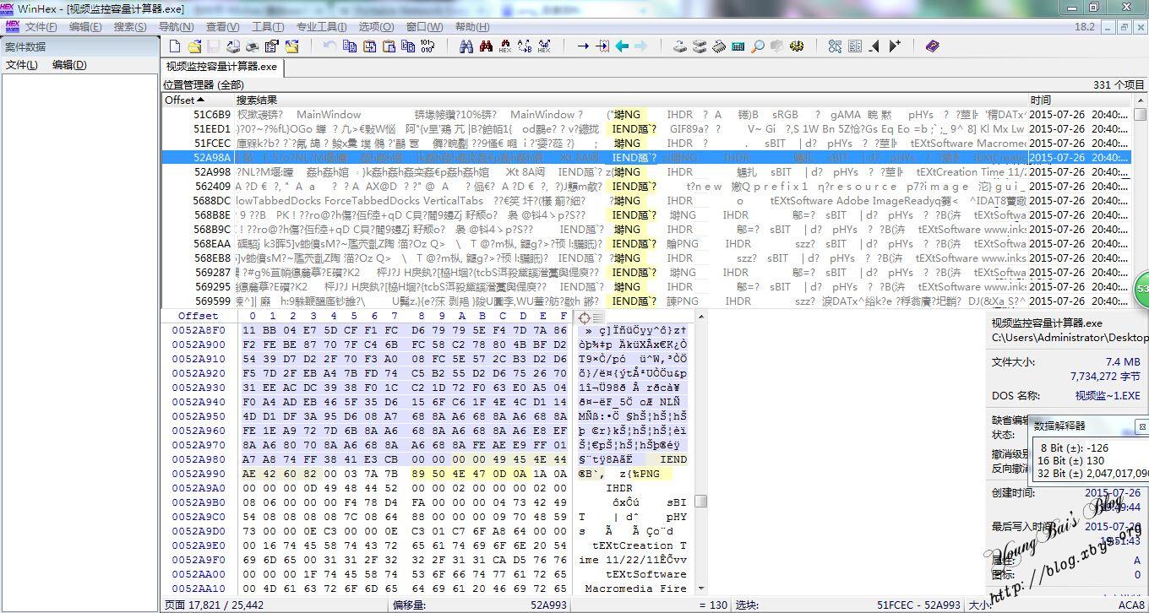Click hex offset row 0052A990

pos(199,474)
